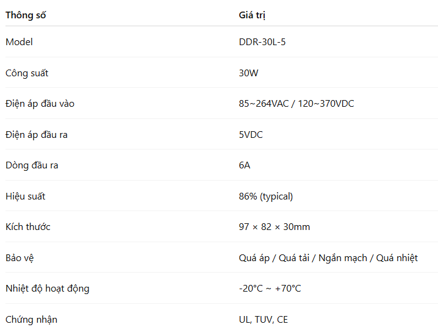The width and height of the screenshot is (438, 327).
Task: Select the "Dòng đầu ra" label
Action: (32, 165)
